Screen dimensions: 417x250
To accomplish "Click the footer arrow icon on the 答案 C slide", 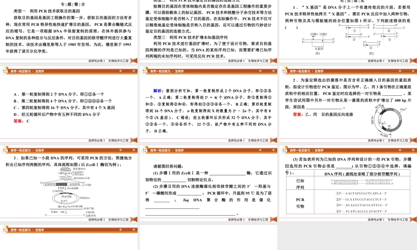I will [x=134, y=140].
